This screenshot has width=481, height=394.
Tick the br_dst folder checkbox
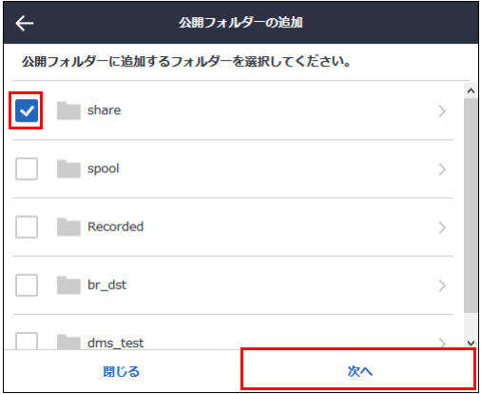point(27,286)
